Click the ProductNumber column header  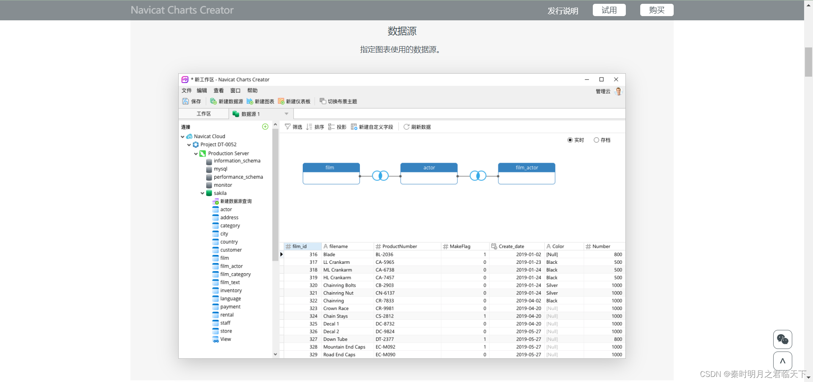pos(407,246)
